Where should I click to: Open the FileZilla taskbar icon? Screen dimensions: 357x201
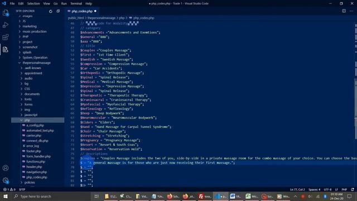(x=205, y=196)
